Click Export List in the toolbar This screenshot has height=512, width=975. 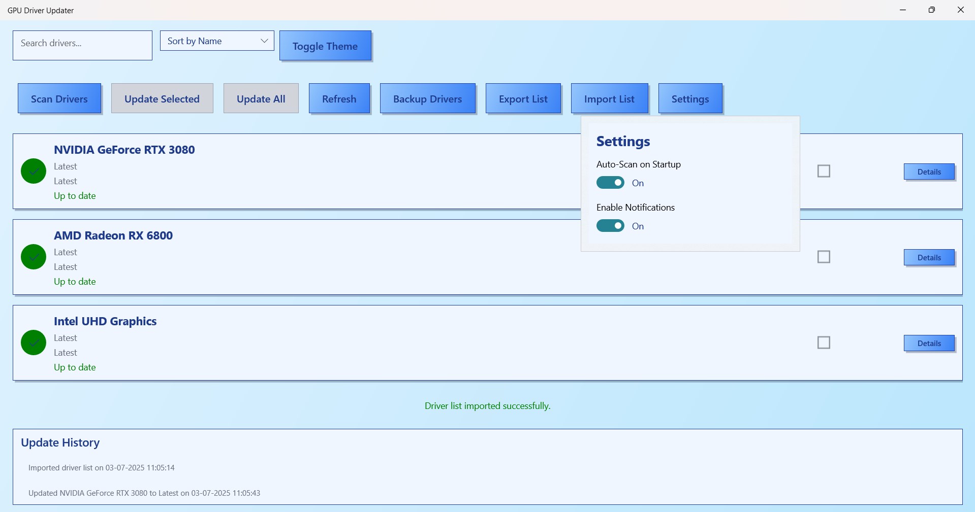(x=523, y=98)
